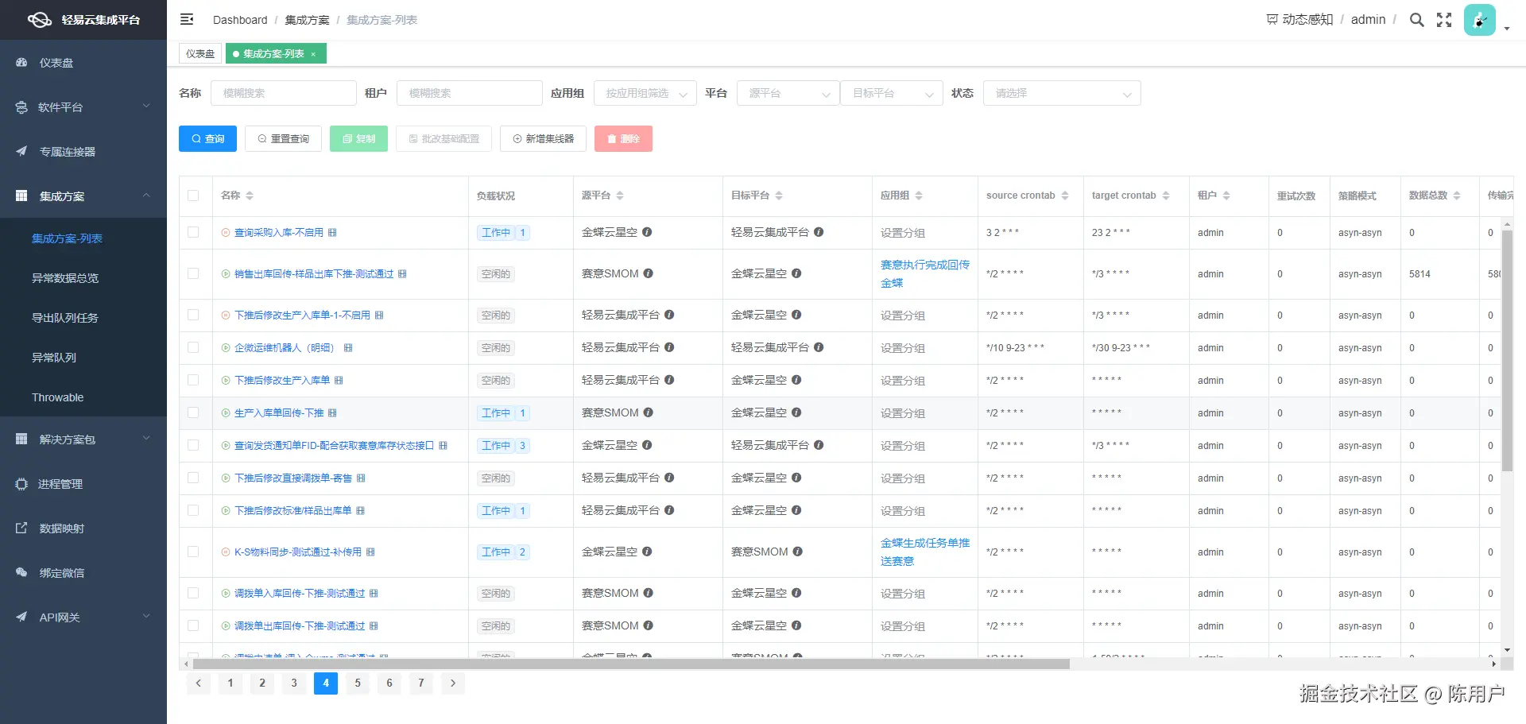Switch to the 仪表盘 tab
Image resolution: width=1526 pixels, height=724 pixels.
pos(199,53)
